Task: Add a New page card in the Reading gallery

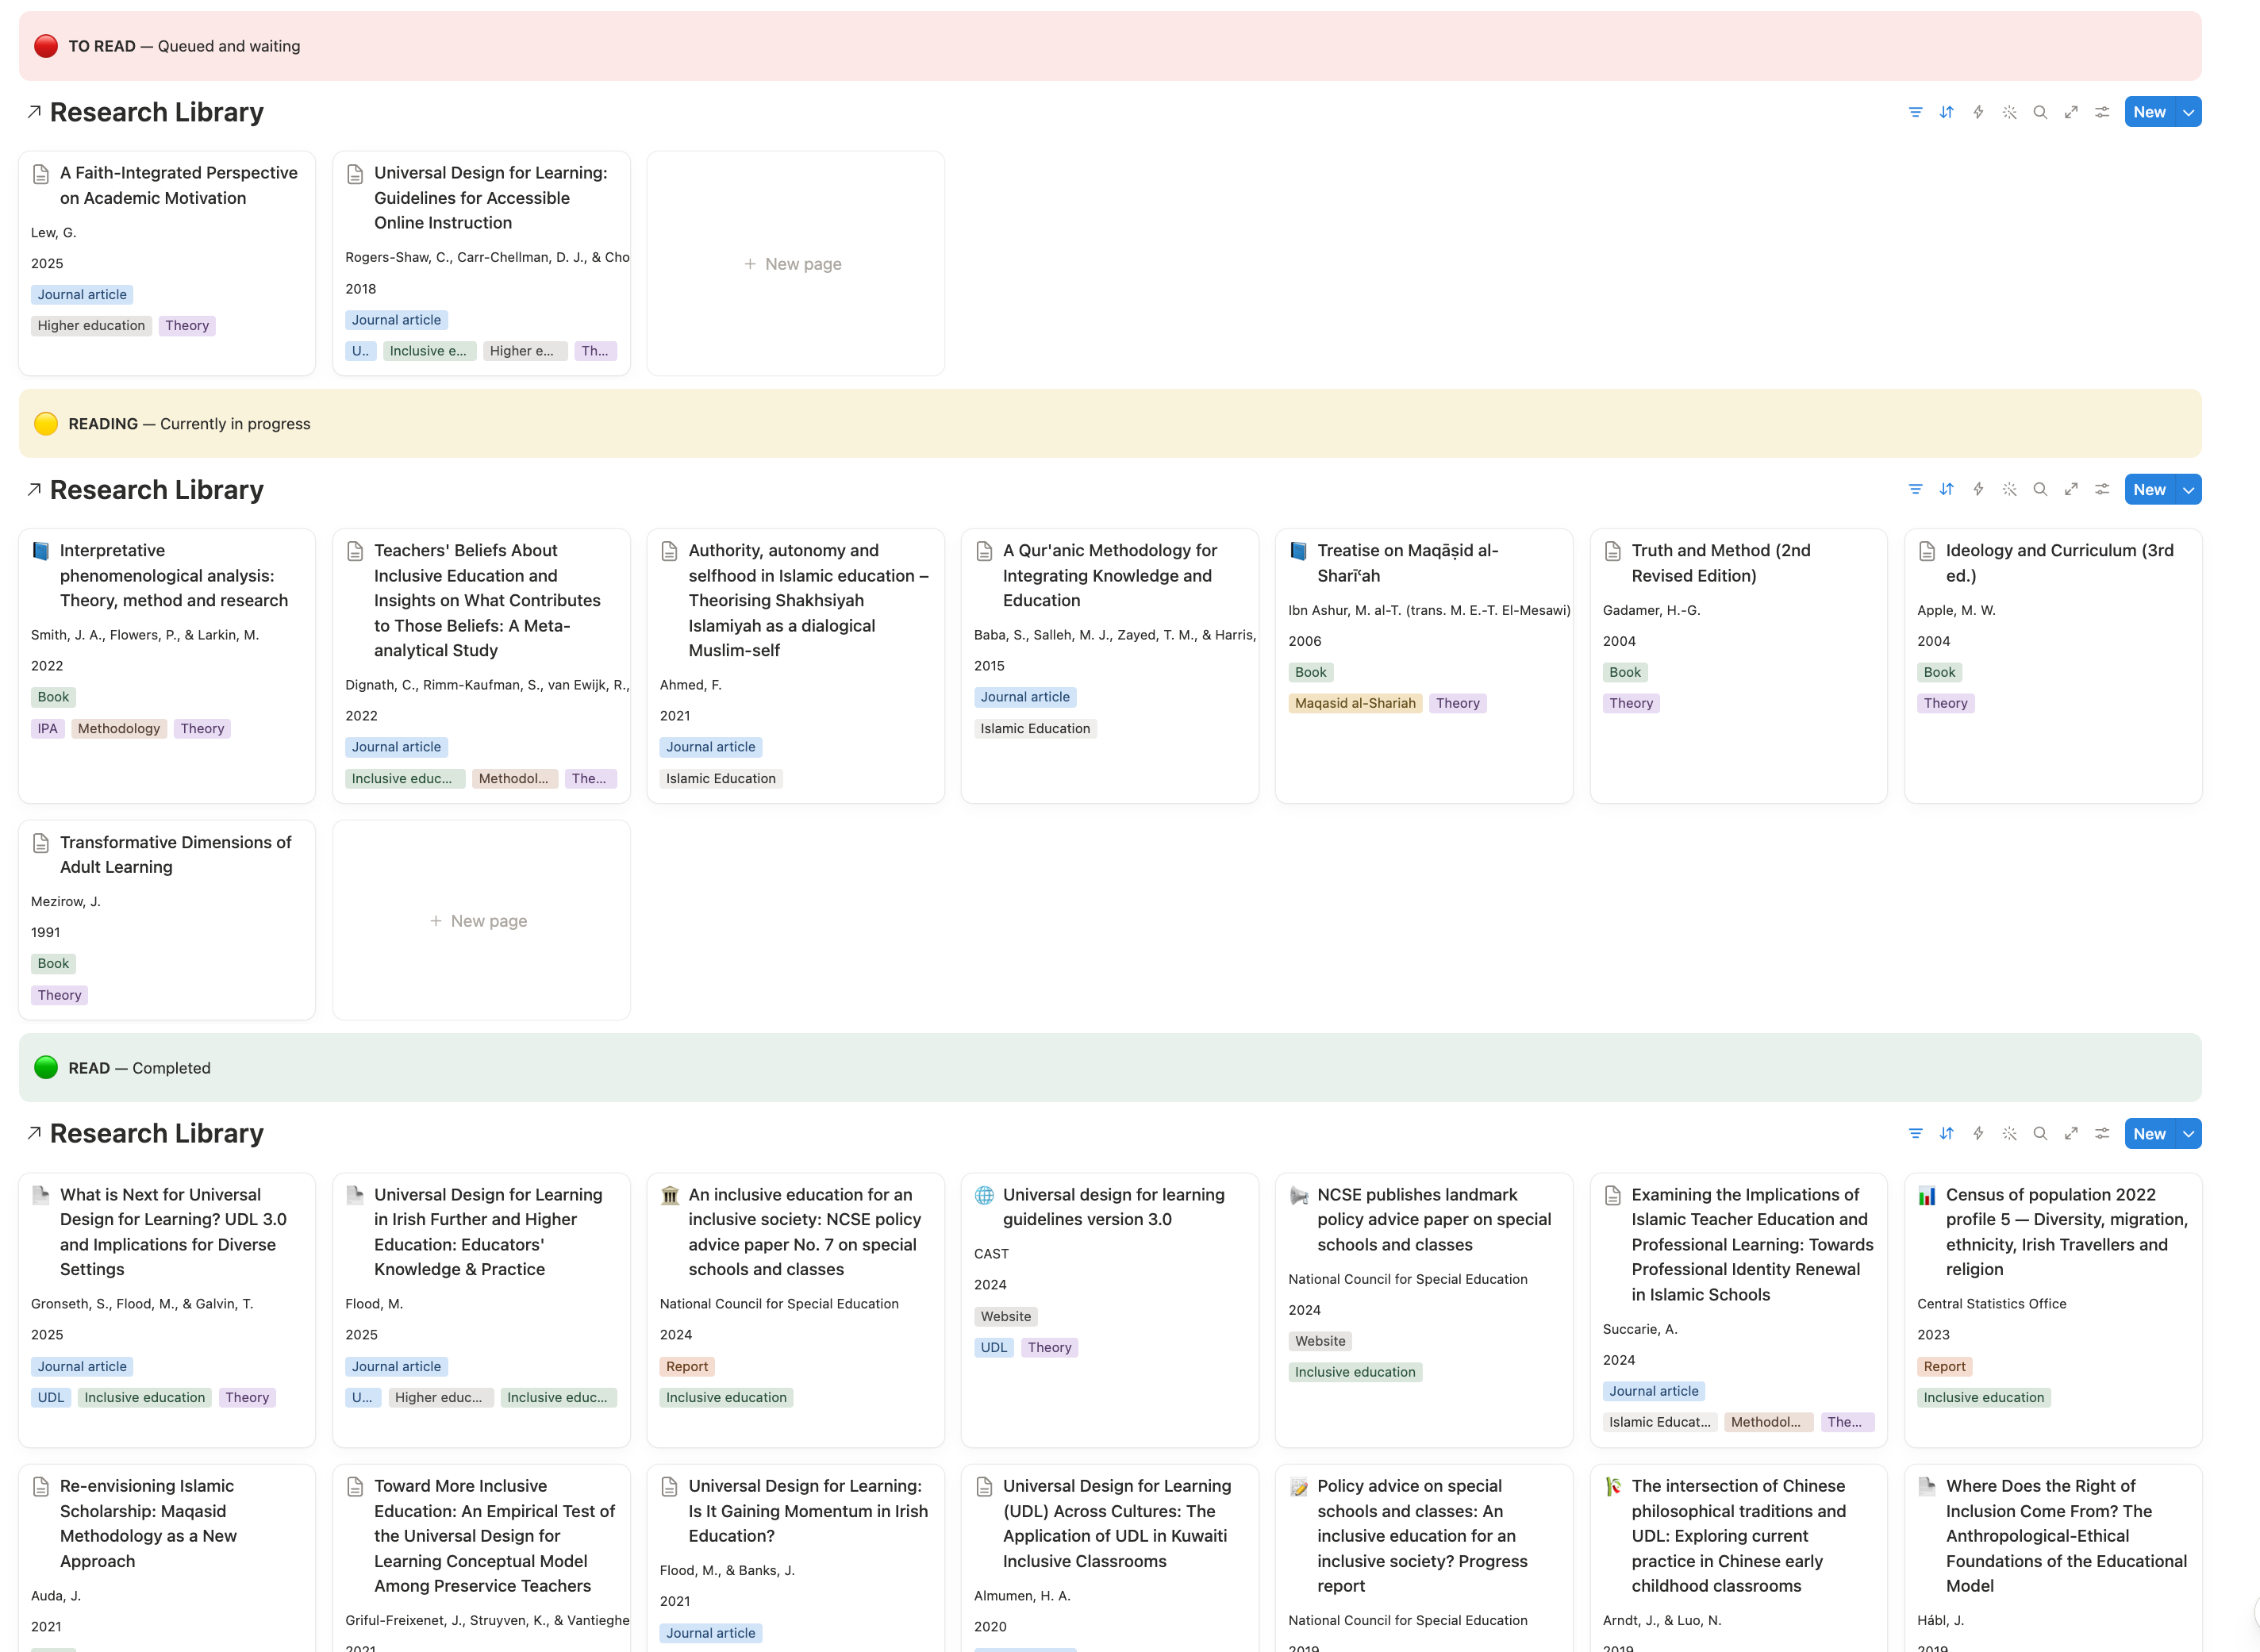Action: click(481, 920)
